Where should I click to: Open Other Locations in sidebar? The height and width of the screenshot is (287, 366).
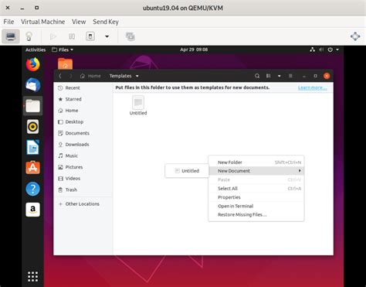point(84,204)
